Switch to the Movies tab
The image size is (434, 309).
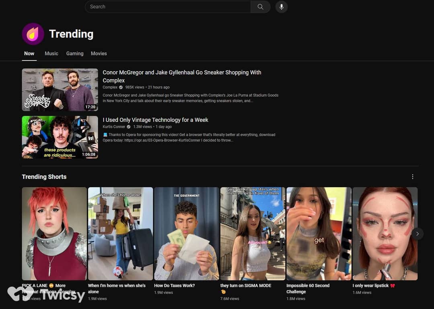tap(99, 54)
